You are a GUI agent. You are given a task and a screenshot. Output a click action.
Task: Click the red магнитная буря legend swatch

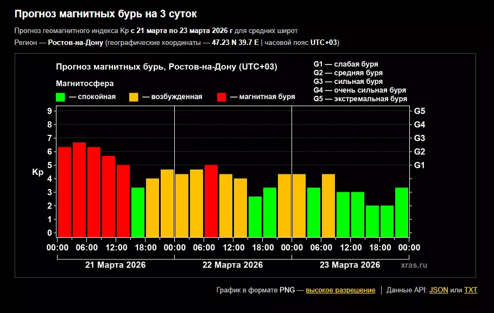coord(221,97)
